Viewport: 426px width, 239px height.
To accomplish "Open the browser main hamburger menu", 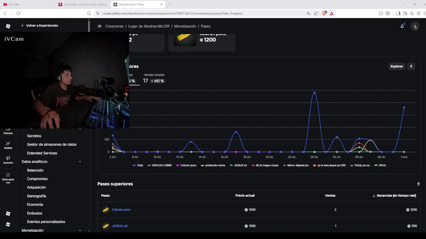I will tap(425, 13).
